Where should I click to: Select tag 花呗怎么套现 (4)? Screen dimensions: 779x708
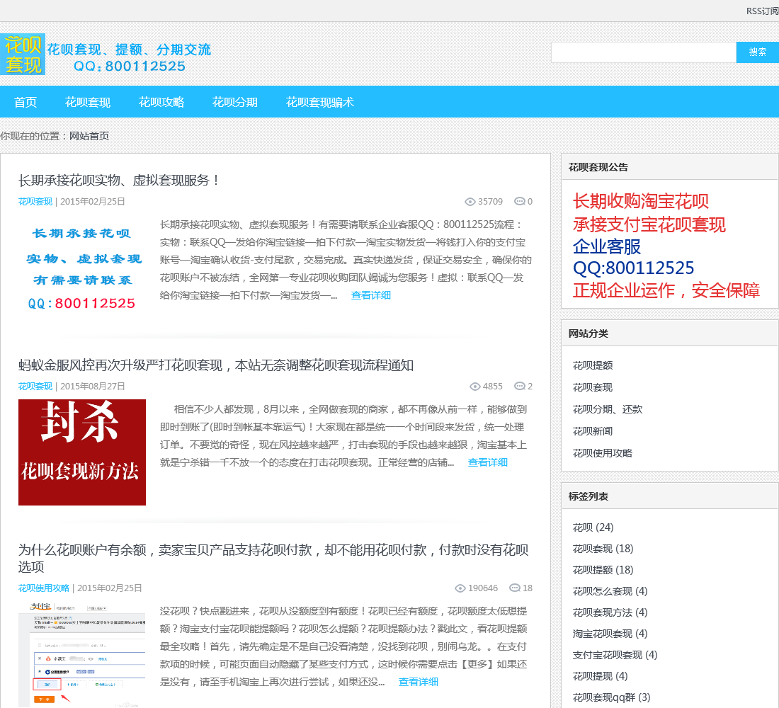click(x=610, y=591)
